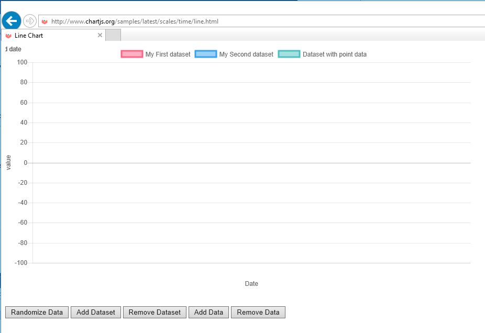The image size is (485, 333).
Task: Toggle teal Dataset with point data swatch
Action: [x=289, y=54]
